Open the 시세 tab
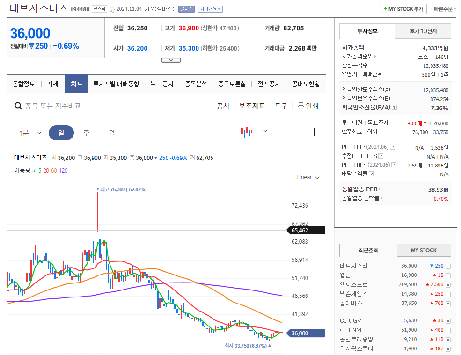This screenshot has width=461, height=355. 52,84
